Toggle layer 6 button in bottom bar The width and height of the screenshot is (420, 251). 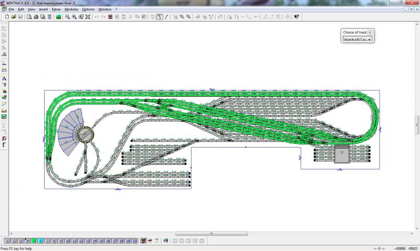40,240
